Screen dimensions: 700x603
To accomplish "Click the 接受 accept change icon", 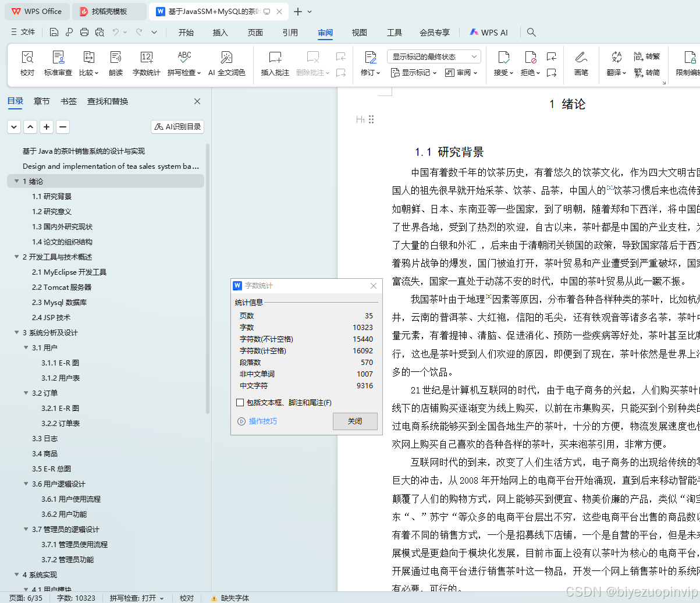I will 503,57.
